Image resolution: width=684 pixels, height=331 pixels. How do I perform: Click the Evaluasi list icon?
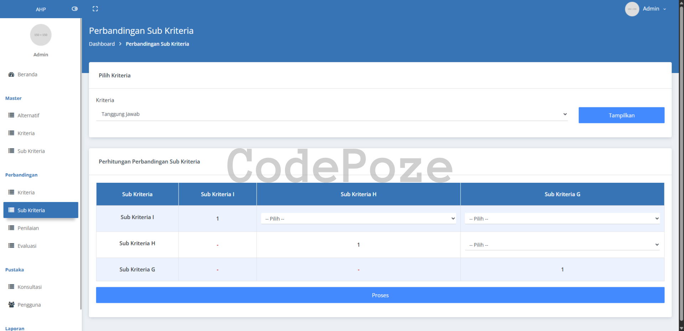pos(11,246)
